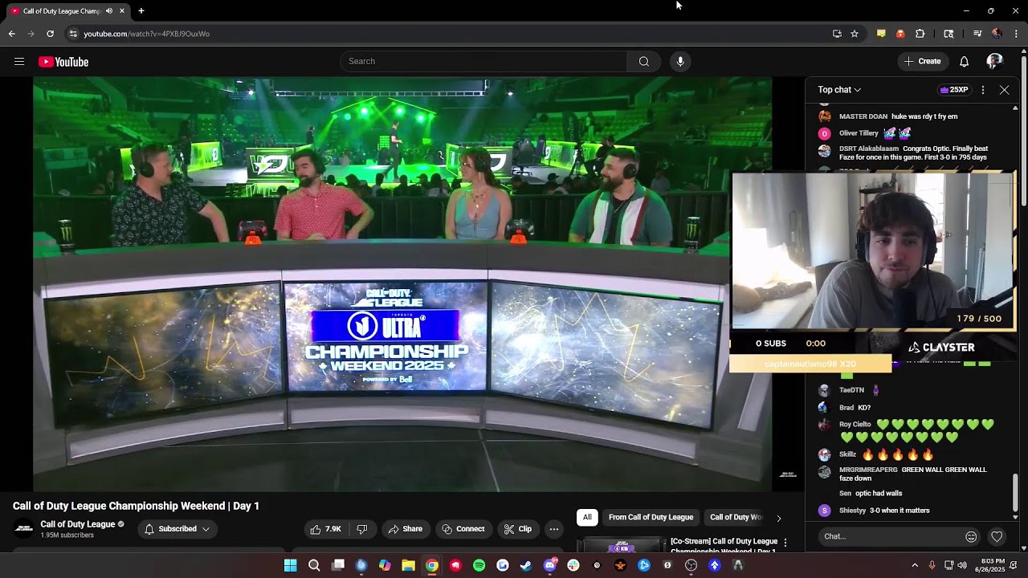Launch Spotify from the taskbar
The image size is (1028, 578).
479,565
